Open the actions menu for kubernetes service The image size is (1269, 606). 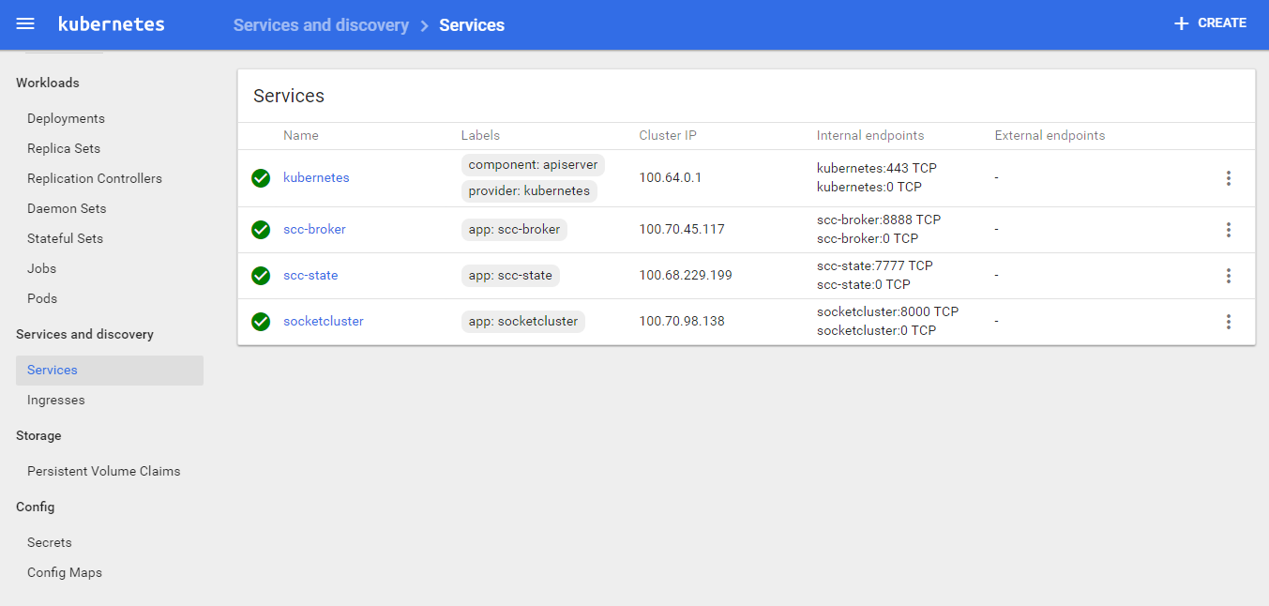[x=1228, y=178]
